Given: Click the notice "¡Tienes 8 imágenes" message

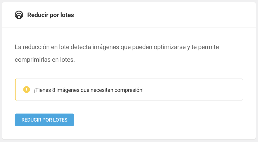Looking at the screenshot, I should click(89, 90).
